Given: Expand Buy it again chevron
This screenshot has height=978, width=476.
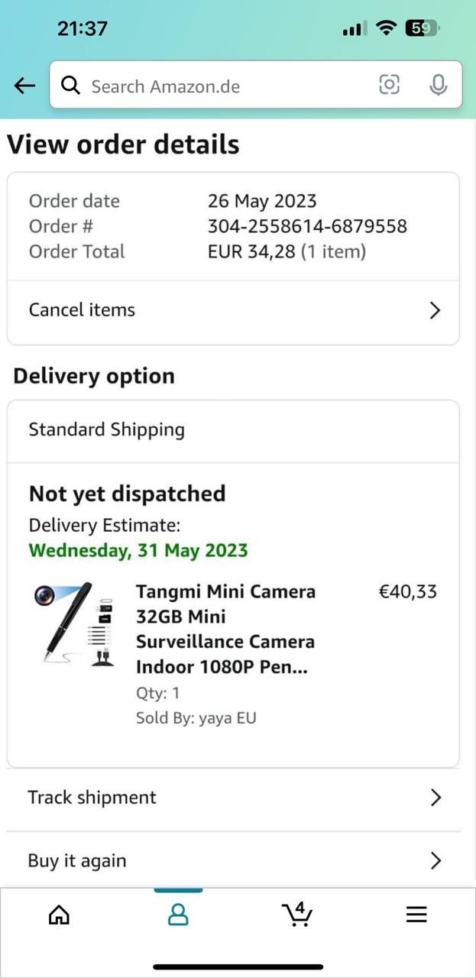Looking at the screenshot, I should pos(436,861).
